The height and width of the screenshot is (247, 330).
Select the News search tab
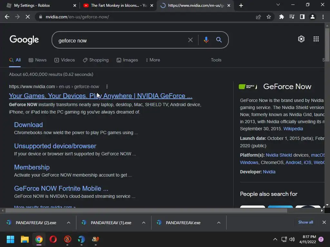tap(38, 60)
